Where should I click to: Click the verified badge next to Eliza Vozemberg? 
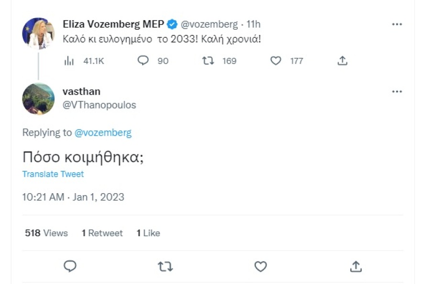tap(171, 23)
